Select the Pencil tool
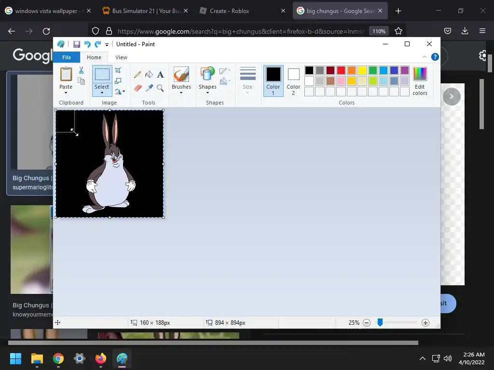 click(137, 75)
